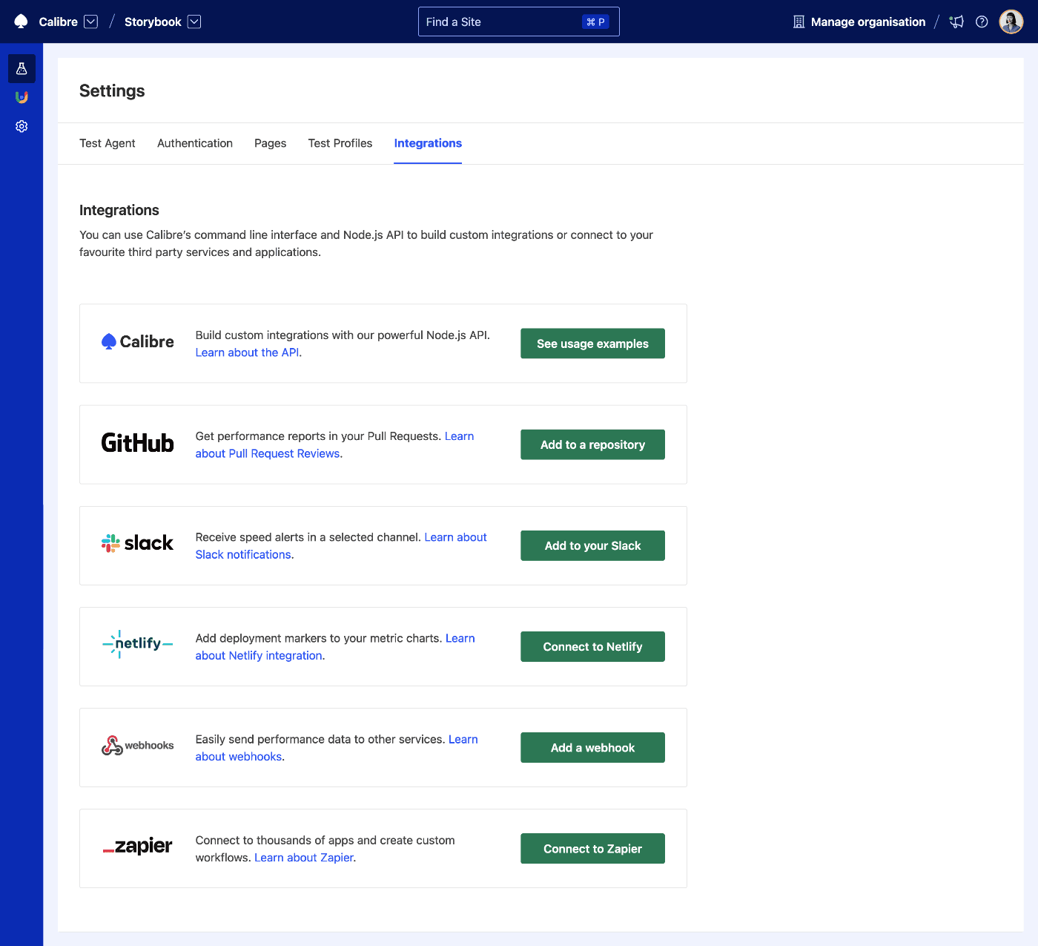Select the test tube icon in the sidebar
Viewport: 1038px width, 946px height.
[x=22, y=68]
